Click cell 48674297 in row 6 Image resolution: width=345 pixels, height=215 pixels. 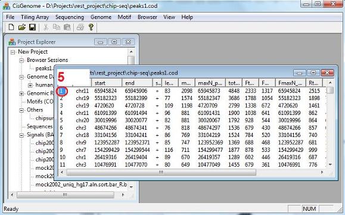pos(209,127)
